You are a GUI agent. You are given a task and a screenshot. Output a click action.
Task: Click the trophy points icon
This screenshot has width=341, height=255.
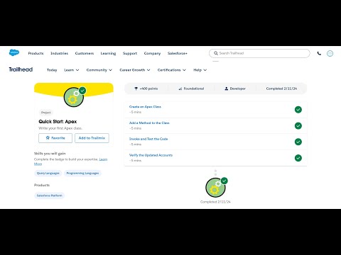coord(136,89)
